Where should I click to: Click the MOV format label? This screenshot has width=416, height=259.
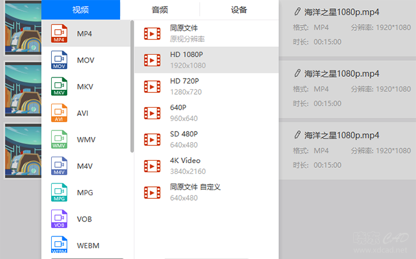(86, 60)
